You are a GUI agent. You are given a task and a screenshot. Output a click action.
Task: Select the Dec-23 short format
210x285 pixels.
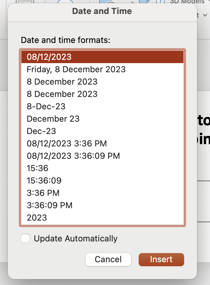tap(41, 131)
